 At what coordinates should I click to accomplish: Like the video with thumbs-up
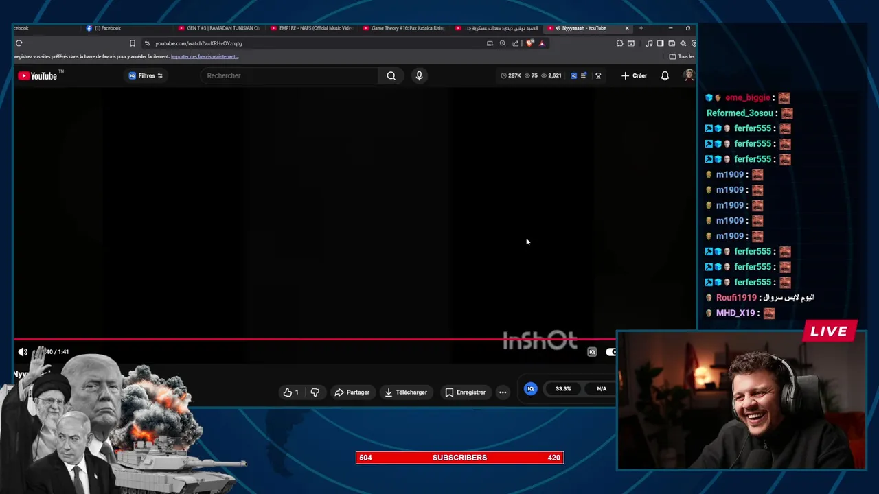coord(291,392)
